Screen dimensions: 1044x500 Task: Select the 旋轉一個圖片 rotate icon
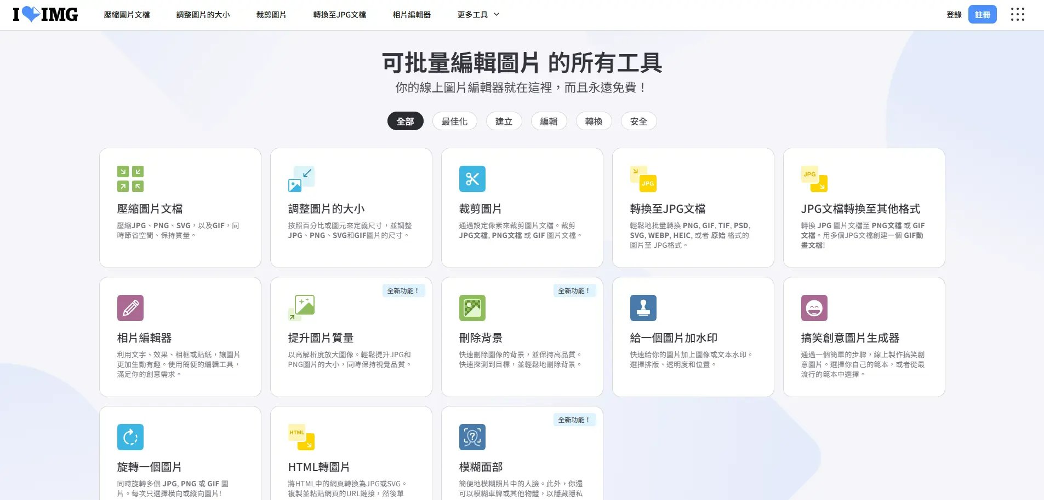pos(130,437)
